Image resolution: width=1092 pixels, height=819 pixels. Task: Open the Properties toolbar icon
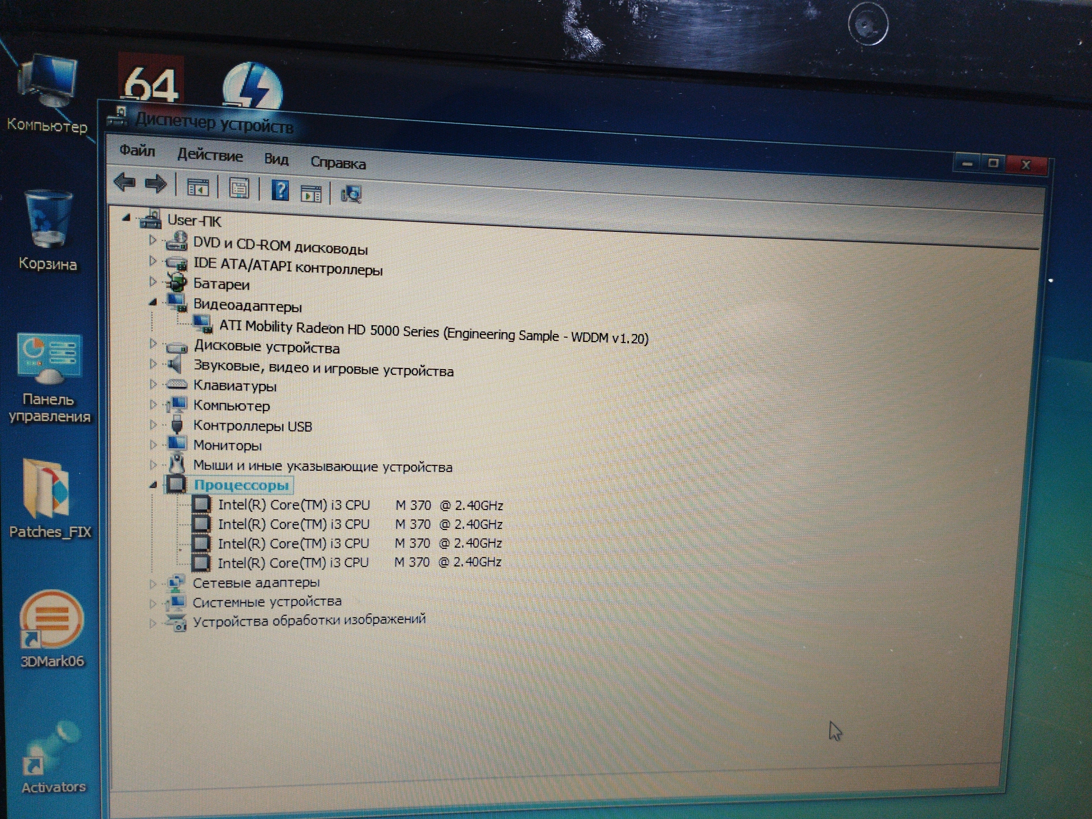(x=239, y=188)
